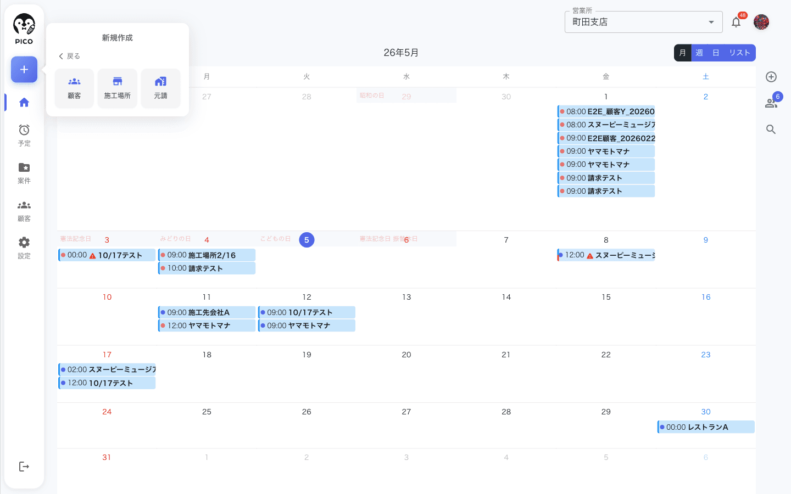Select date 31 in calendar
The width and height of the screenshot is (791, 494).
click(x=107, y=457)
